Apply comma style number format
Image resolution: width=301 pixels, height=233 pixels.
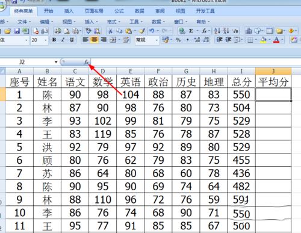(188, 40)
